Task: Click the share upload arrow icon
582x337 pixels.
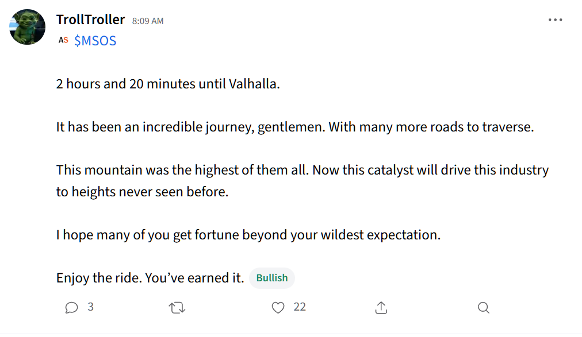Action: [381, 308]
